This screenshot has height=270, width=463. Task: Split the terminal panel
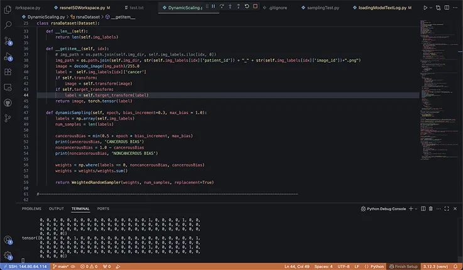(423, 208)
